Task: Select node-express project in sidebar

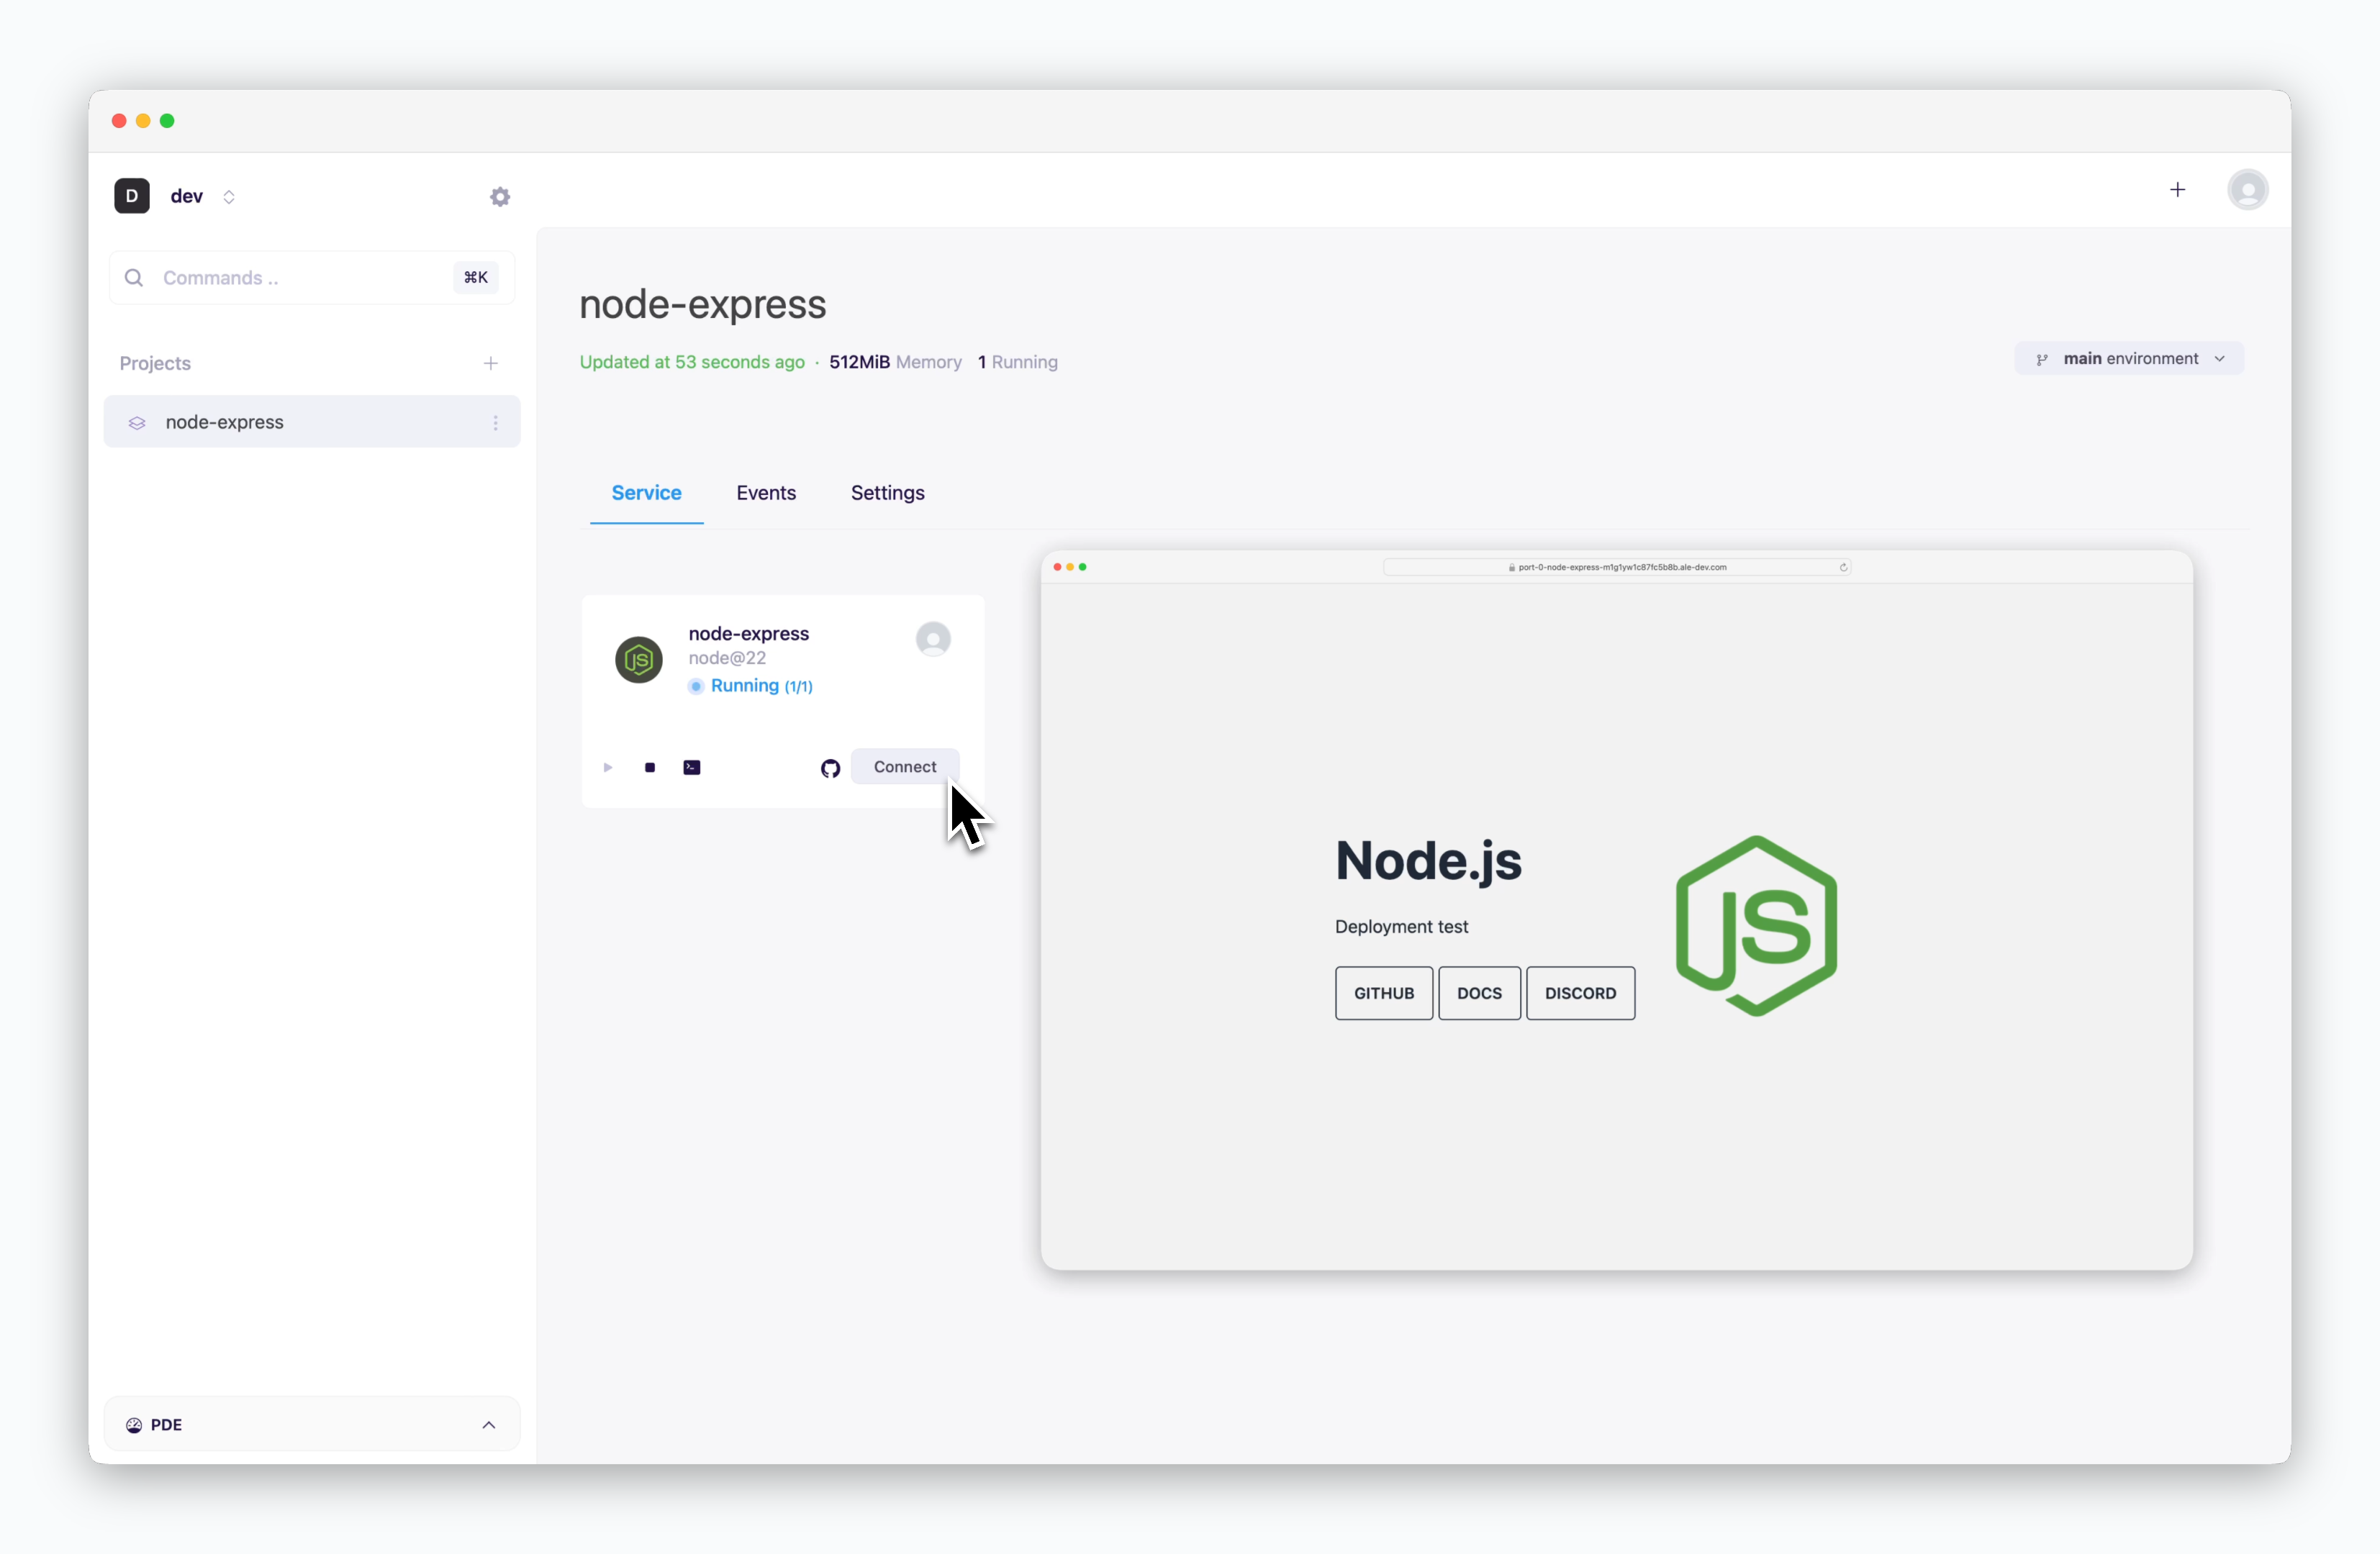Action: pyautogui.click(x=311, y=422)
